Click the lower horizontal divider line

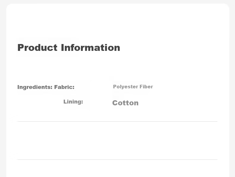tap(117, 160)
